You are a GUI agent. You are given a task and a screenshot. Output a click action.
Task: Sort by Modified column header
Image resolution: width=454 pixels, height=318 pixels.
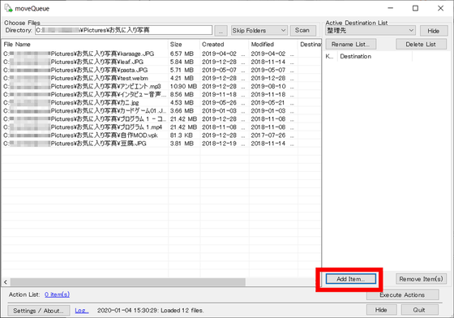pyautogui.click(x=273, y=45)
